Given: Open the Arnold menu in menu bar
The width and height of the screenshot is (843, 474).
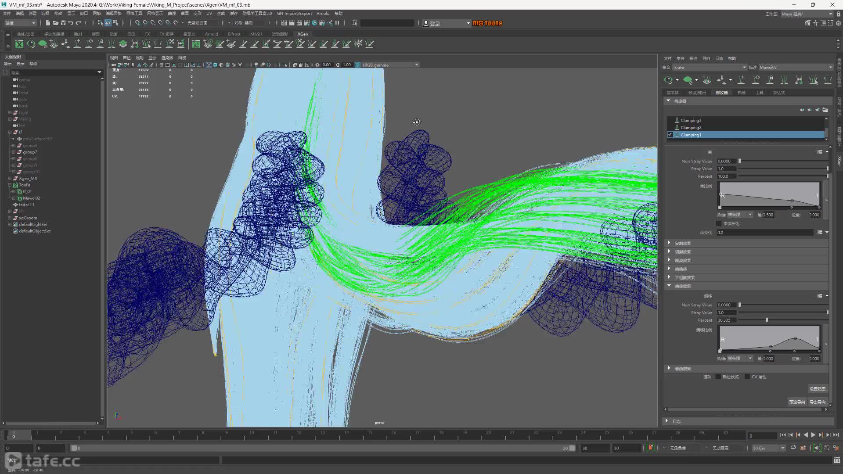Looking at the screenshot, I should pyautogui.click(x=323, y=13).
